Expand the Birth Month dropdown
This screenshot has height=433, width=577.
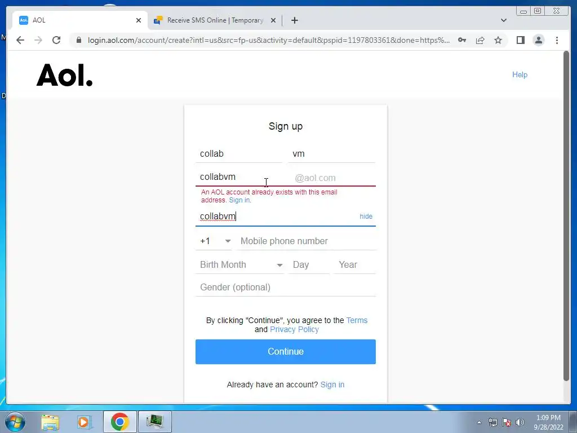240,265
